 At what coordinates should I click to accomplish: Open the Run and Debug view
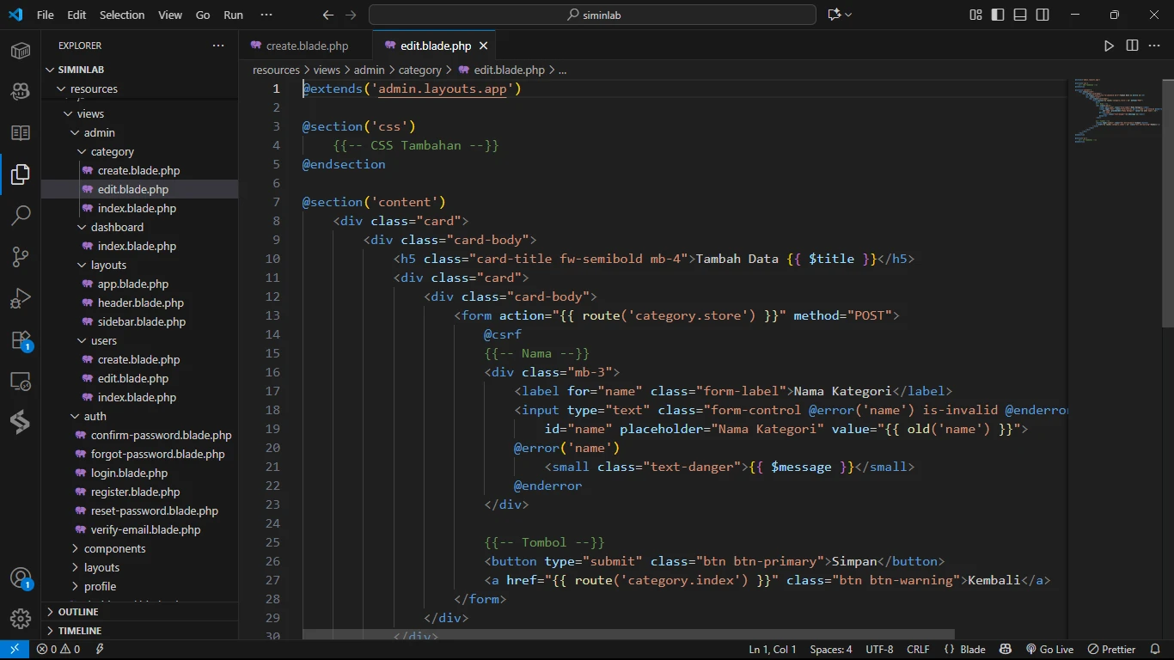click(x=21, y=298)
